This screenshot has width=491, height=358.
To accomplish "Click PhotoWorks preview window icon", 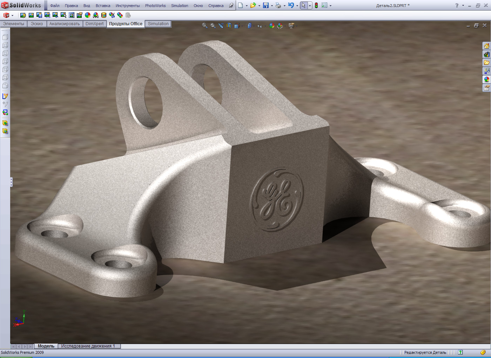I will 72,15.
